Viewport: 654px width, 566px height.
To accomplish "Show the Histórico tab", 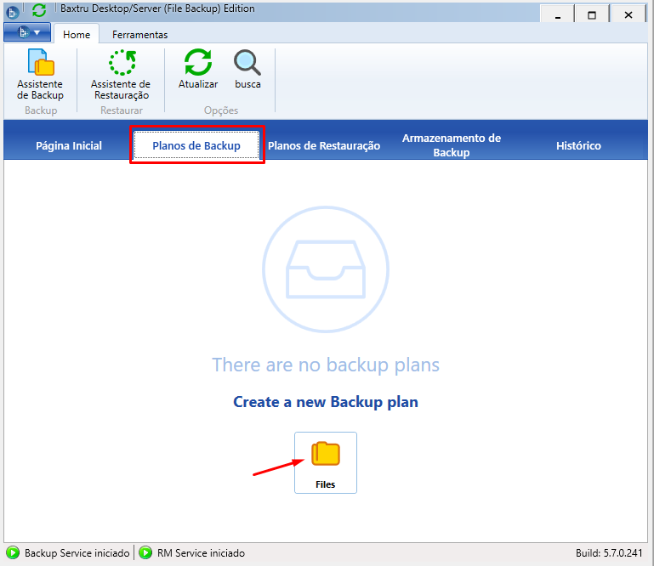I will tap(578, 145).
